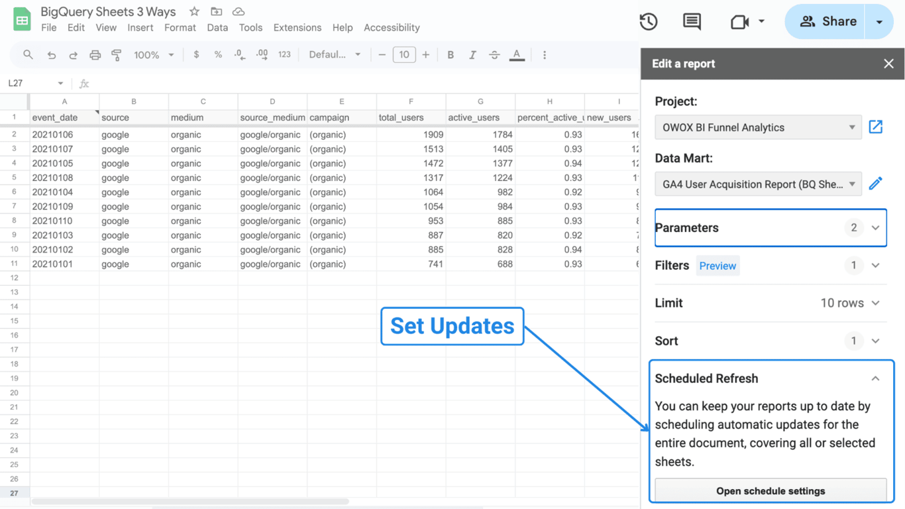
Task: Open the Data menu
Action: (x=217, y=28)
